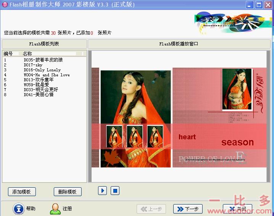Open registration via the green user icon
The height and width of the screenshot is (216, 274).
(55, 209)
